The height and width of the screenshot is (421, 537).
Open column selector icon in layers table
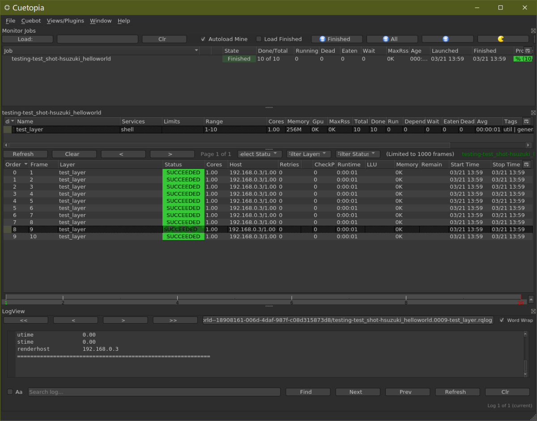coord(527,121)
